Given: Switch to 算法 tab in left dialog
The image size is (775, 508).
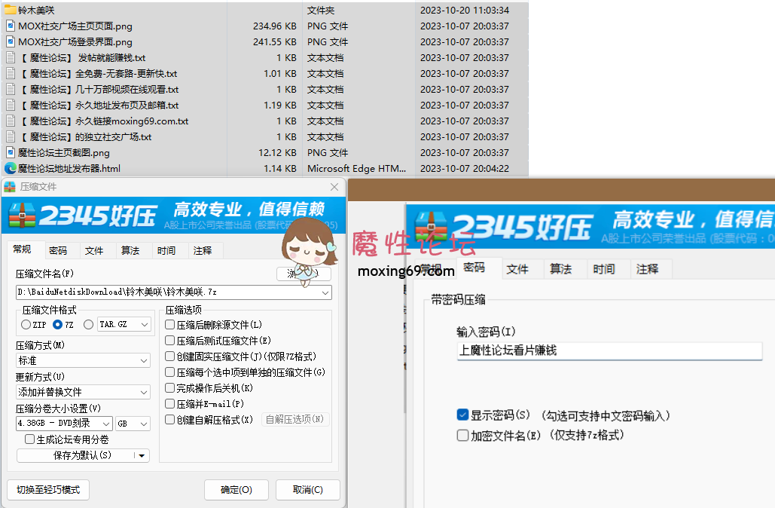Looking at the screenshot, I should (130, 251).
